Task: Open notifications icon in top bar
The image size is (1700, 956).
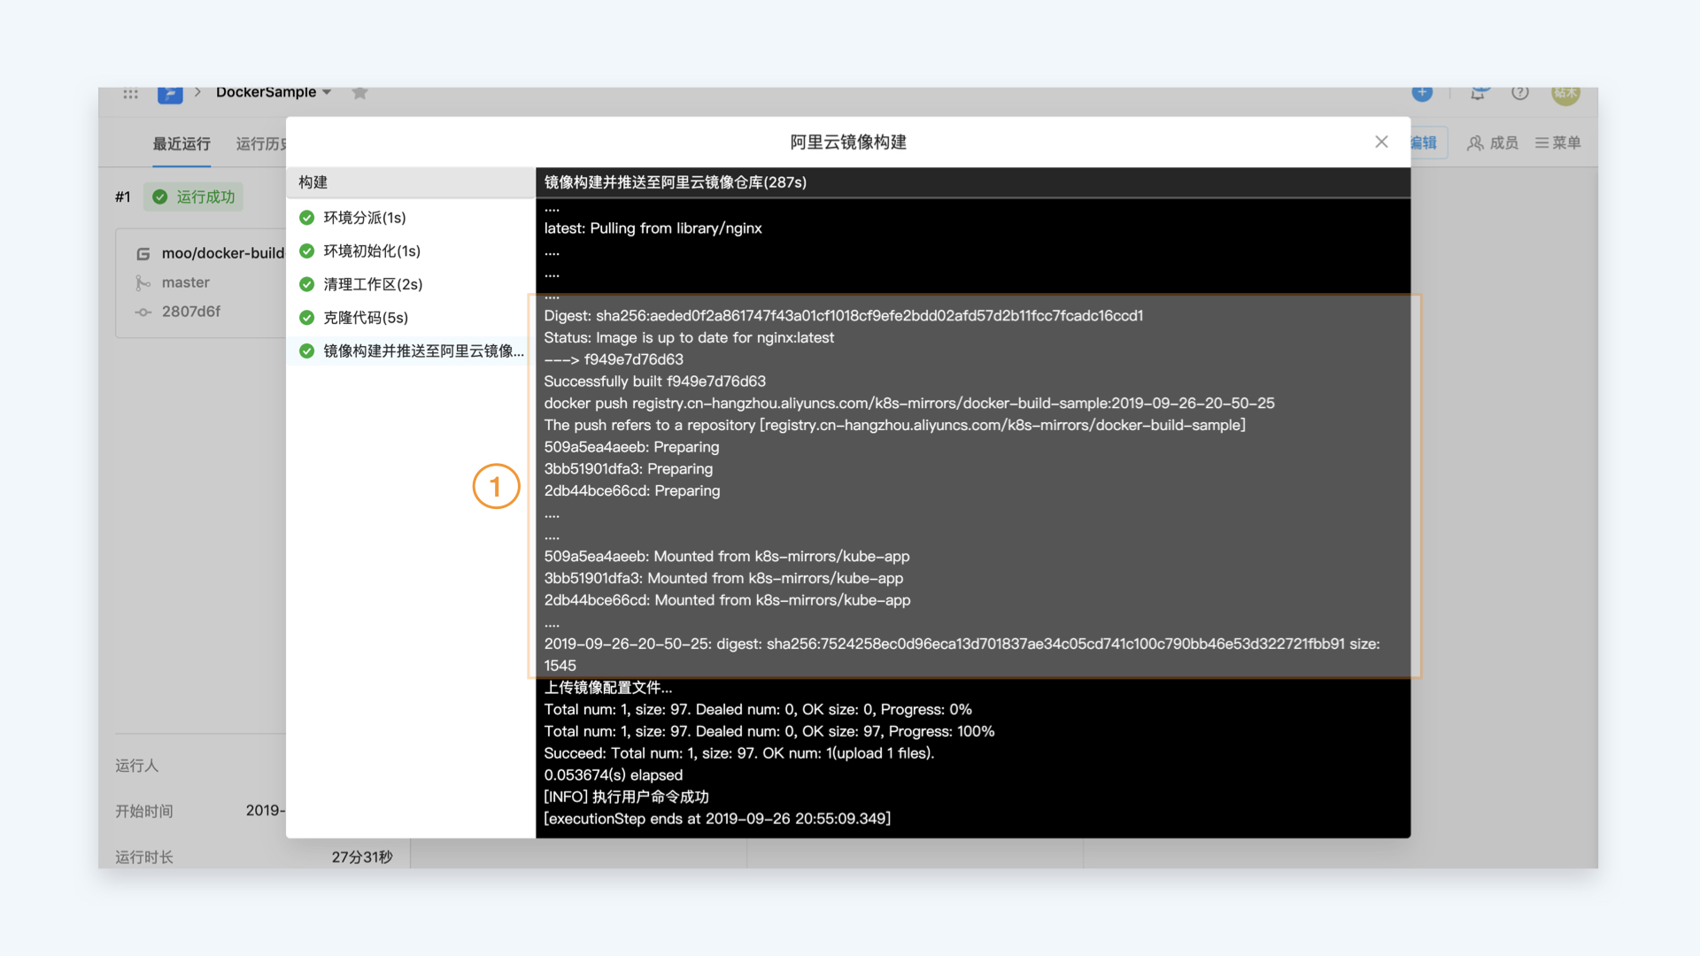Action: pyautogui.click(x=1480, y=93)
